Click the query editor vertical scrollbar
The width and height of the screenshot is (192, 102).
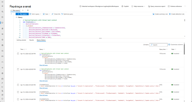point(185,20)
